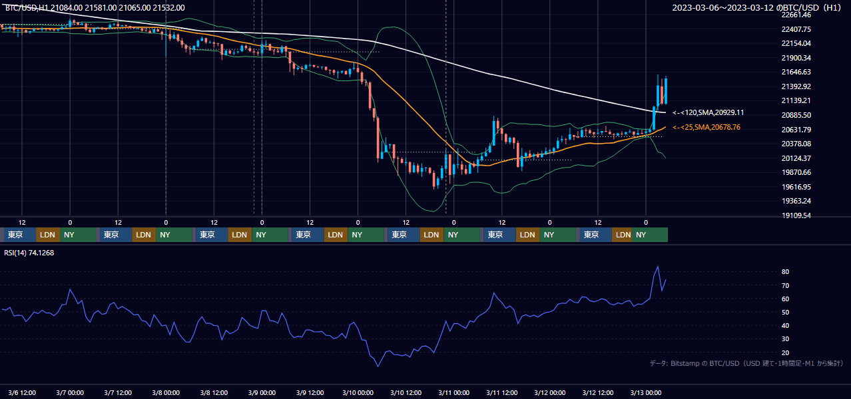
Task: Click the 3/9 00:00 time label
Action: pyautogui.click(x=262, y=392)
